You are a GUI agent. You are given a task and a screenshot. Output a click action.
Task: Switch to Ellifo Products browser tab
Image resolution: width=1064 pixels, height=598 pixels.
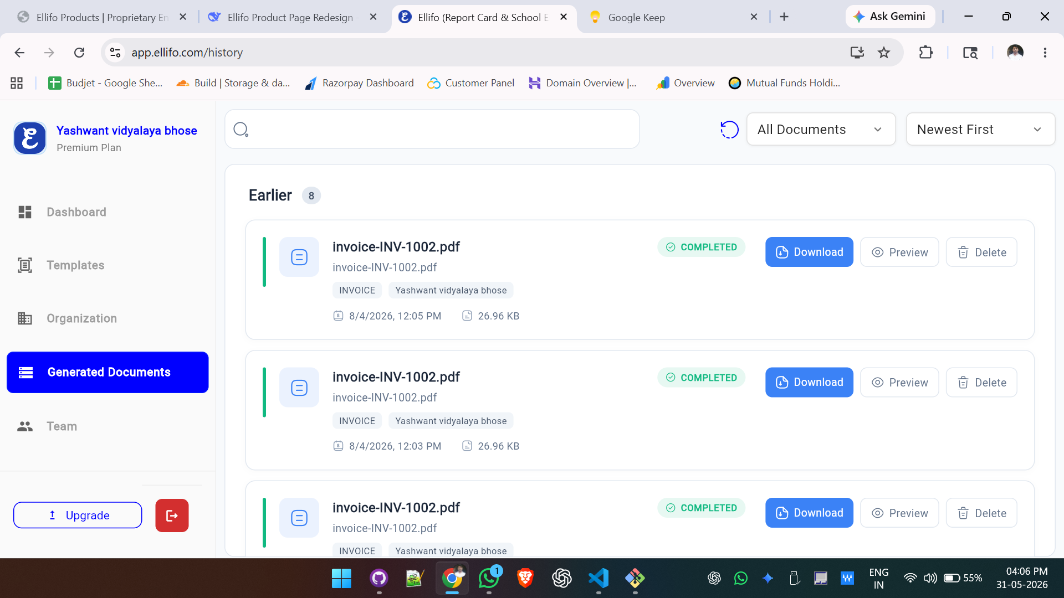(x=102, y=17)
